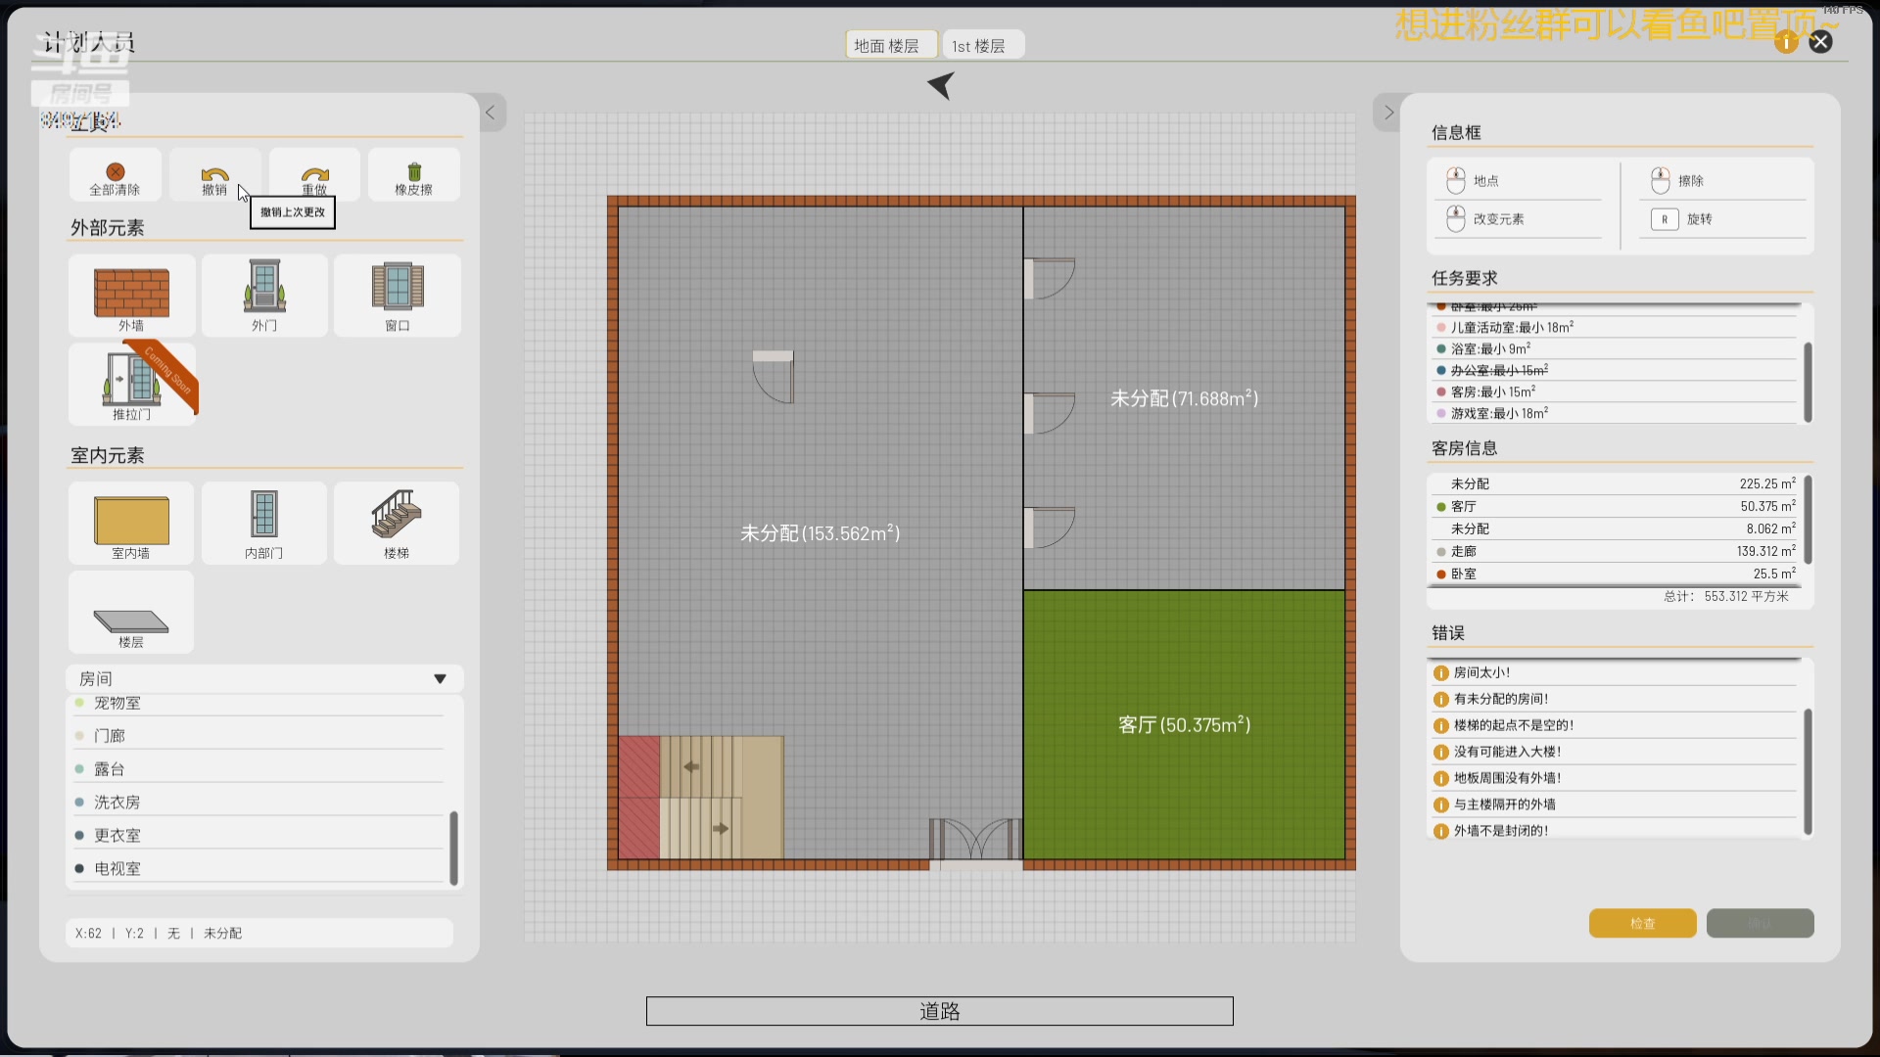Collapse the right panel with chevron arrow
The height and width of the screenshot is (1057, 1880).
[1387, 113]
